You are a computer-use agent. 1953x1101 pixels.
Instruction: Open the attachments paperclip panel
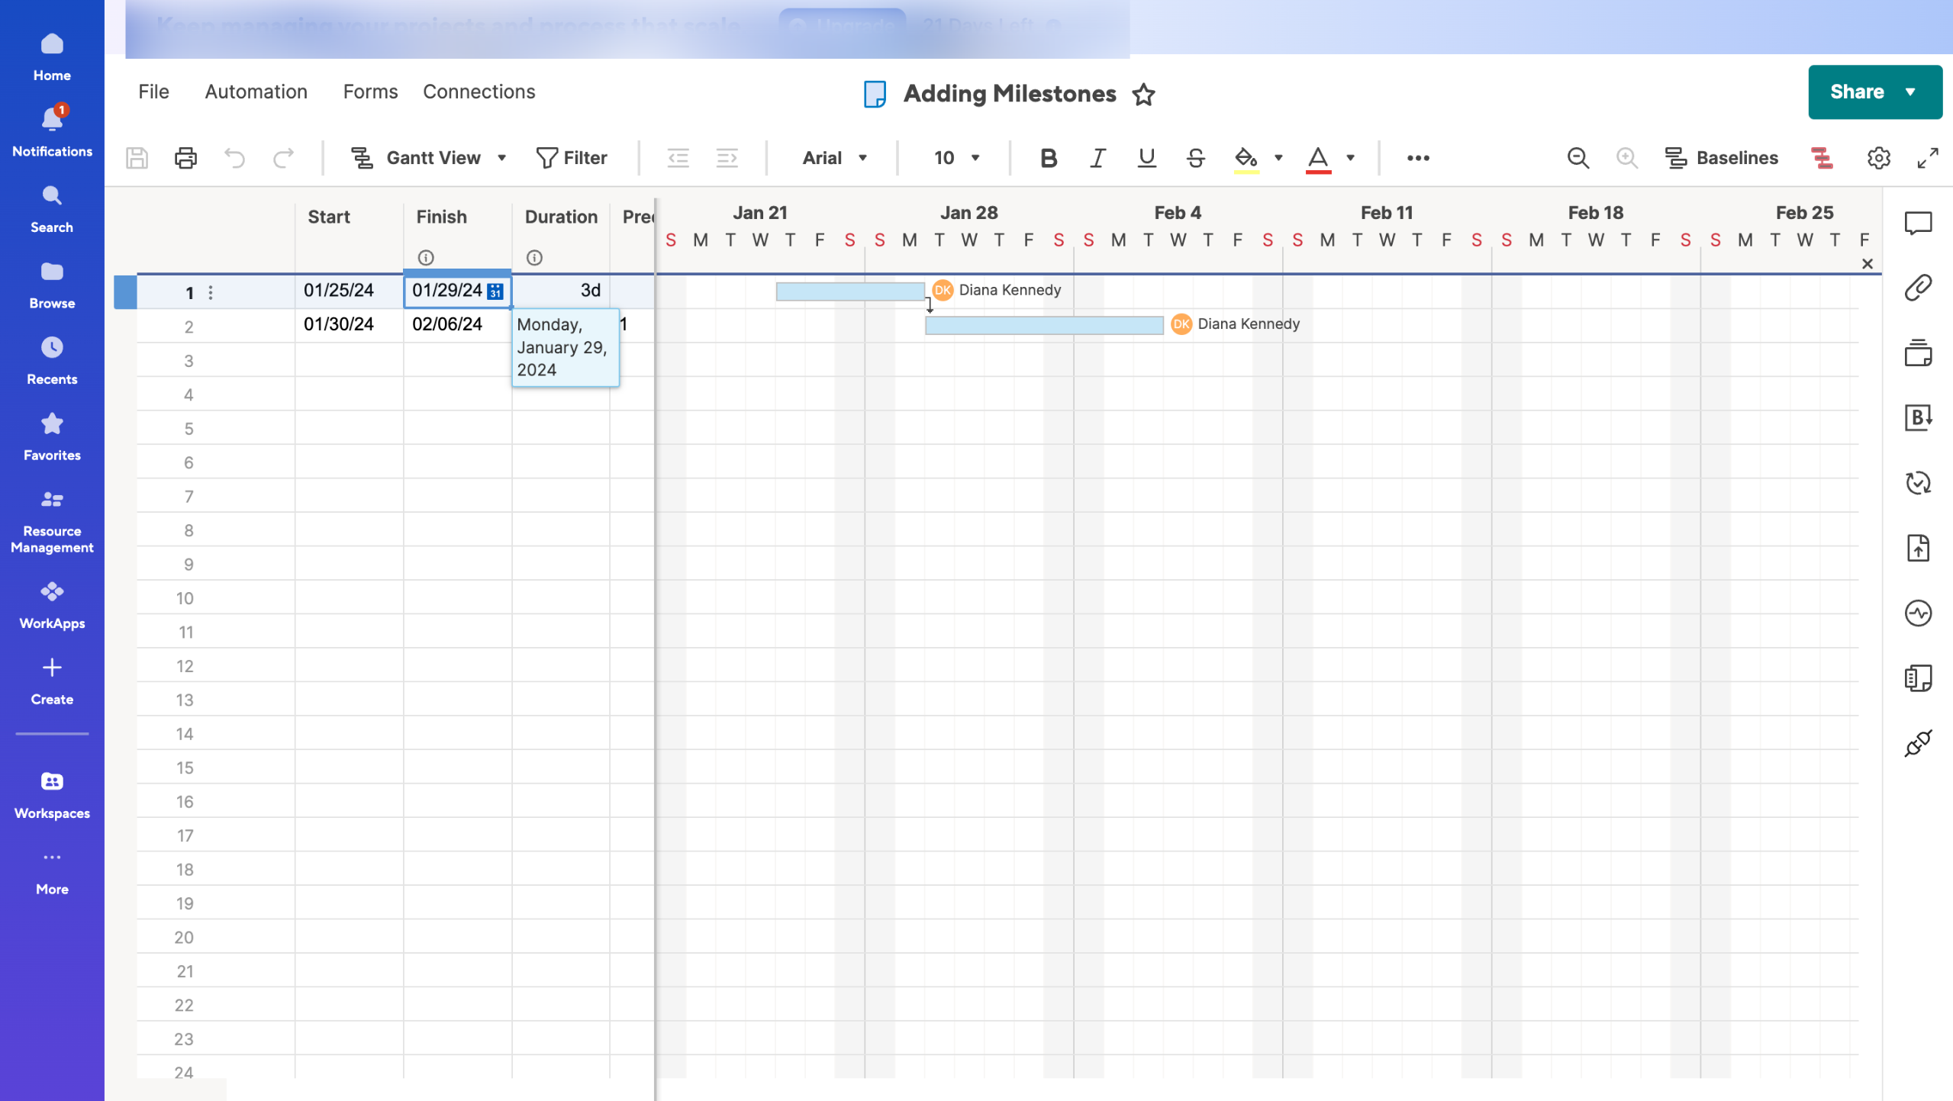[x=1917, y=288]
